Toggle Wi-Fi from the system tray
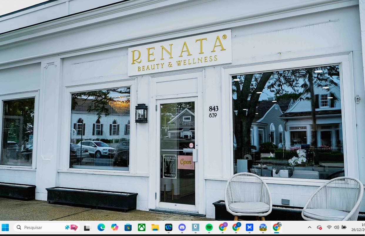365x236 pixels. click(329, 227)
